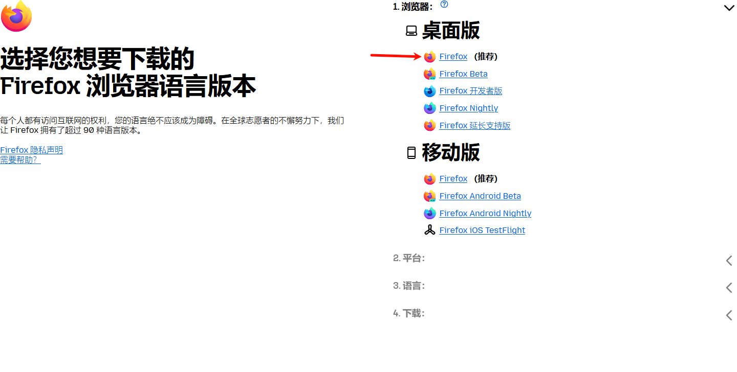The image size is (737, 372).
Task: Expand the 4. 下载 section chevron
Action: coord(729,315)
